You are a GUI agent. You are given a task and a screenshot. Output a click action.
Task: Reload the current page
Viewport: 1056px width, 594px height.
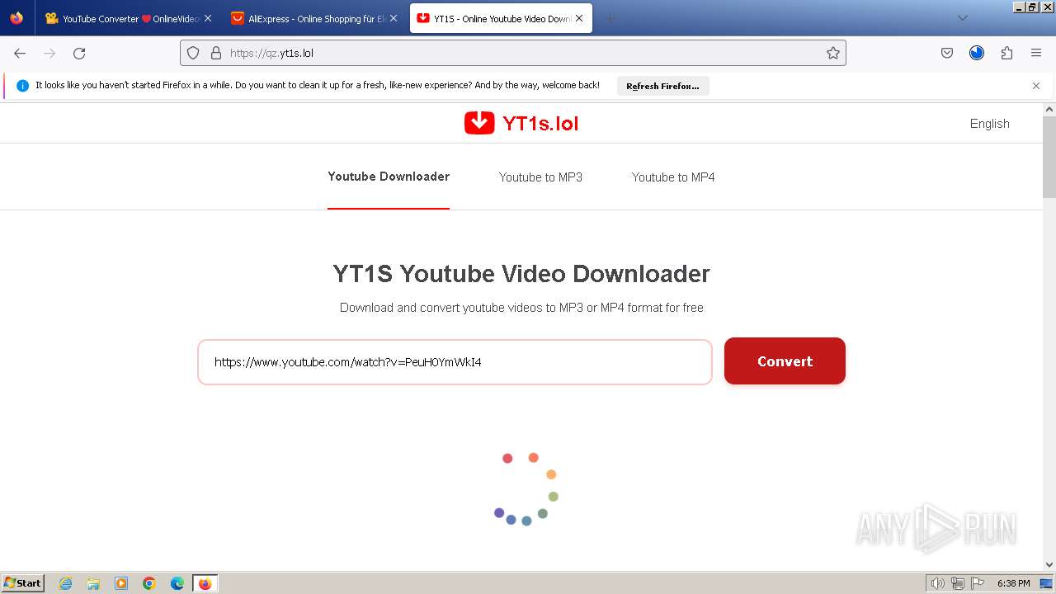point(79,54)
